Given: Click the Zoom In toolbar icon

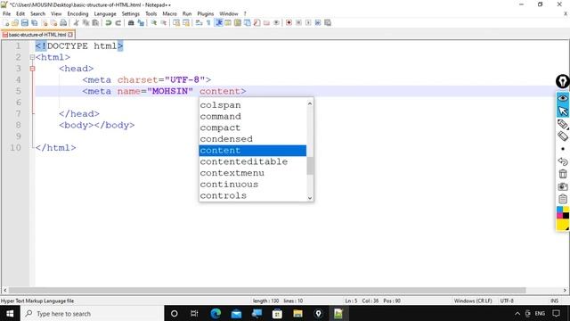Looking at the screenshot, I should point(154,22).
